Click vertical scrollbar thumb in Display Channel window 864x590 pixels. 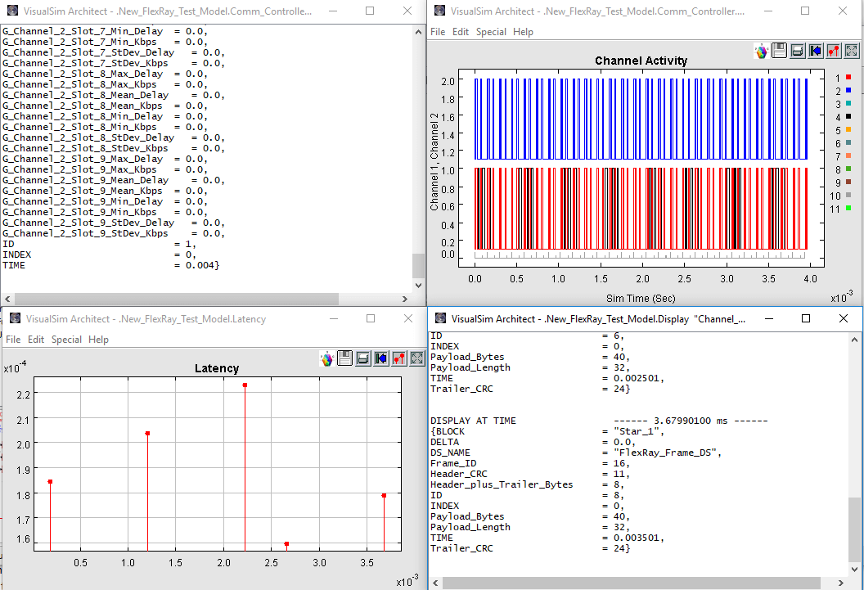point(854,528)
